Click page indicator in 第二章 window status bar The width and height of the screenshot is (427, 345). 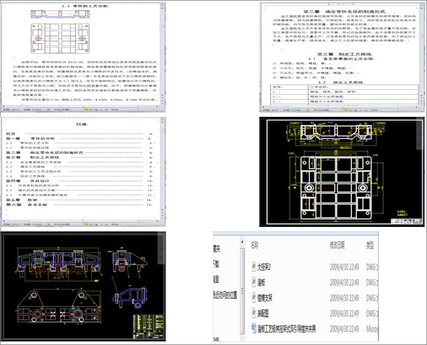point(269,110)
